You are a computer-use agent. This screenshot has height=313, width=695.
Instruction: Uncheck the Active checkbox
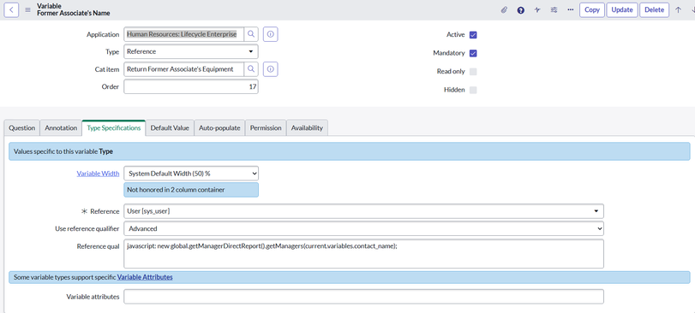coord(473,35)
